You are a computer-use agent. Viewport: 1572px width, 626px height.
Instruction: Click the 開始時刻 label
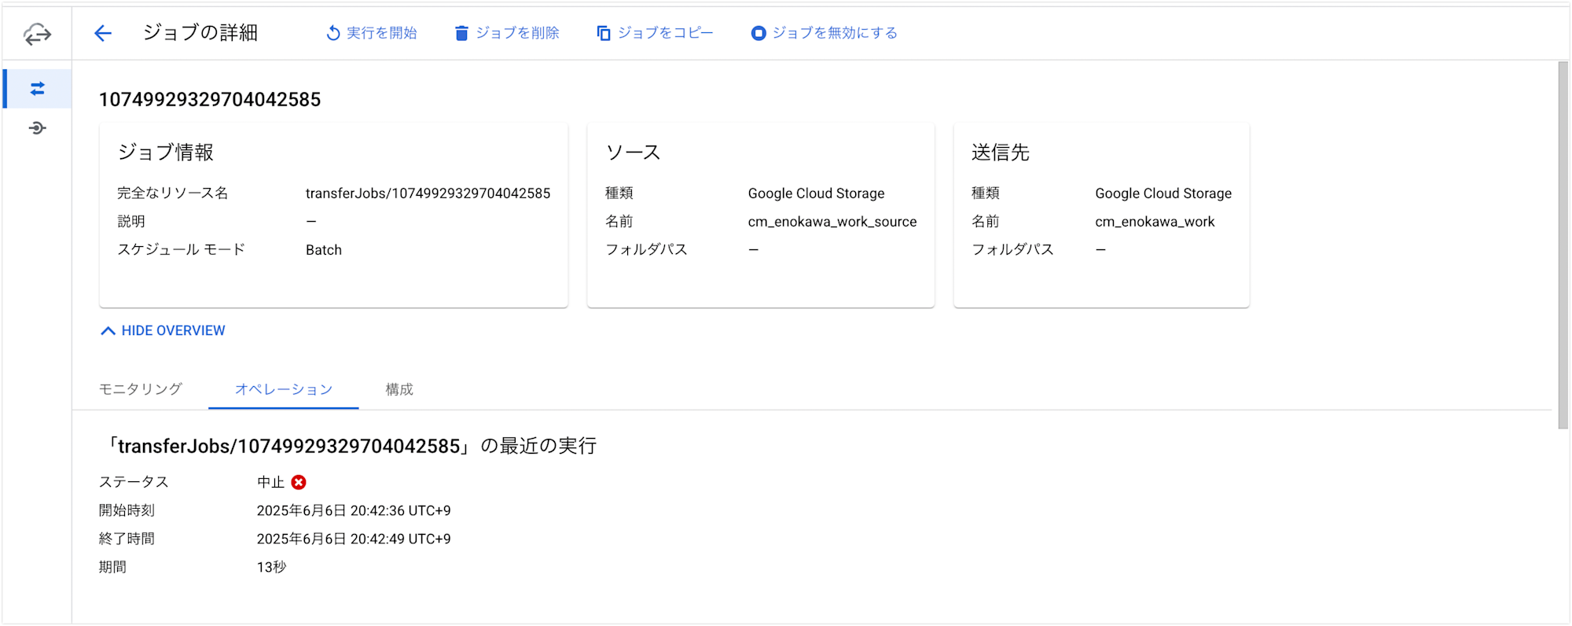coord(127,510)
